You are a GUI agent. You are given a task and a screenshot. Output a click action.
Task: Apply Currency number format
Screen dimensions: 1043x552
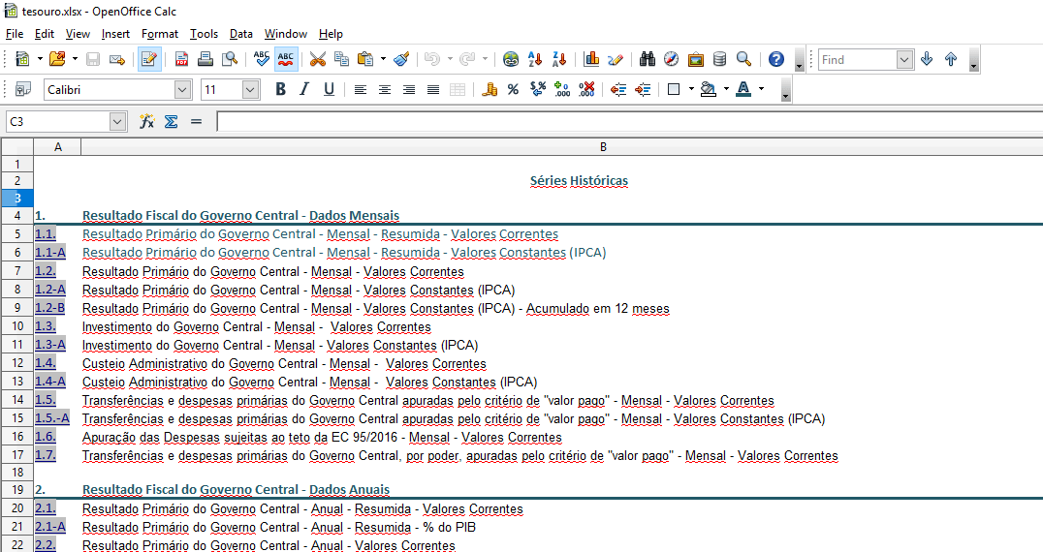point(490,89)
